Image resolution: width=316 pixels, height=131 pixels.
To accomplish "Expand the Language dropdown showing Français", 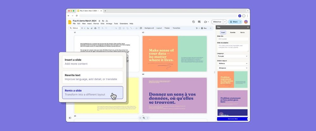I will pos(233,56).
